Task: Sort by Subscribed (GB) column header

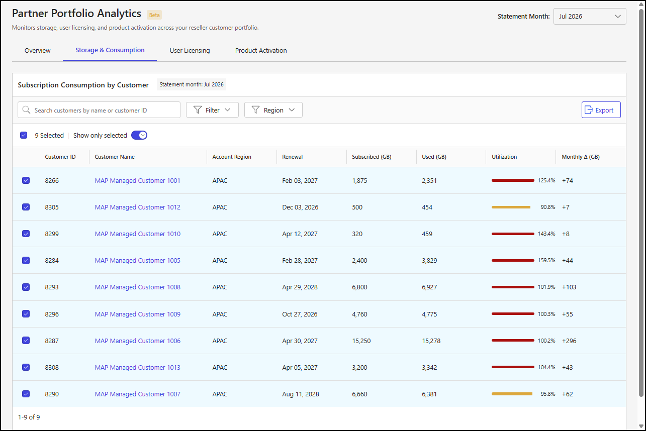Action: pyautogui.click(x=372, y=157)
